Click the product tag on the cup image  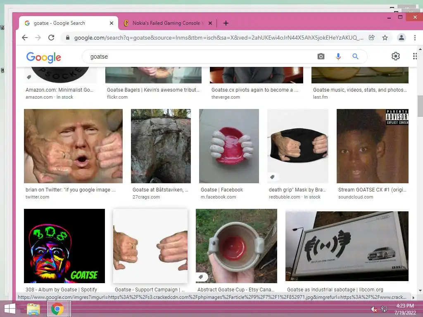(x=201, y=277)
